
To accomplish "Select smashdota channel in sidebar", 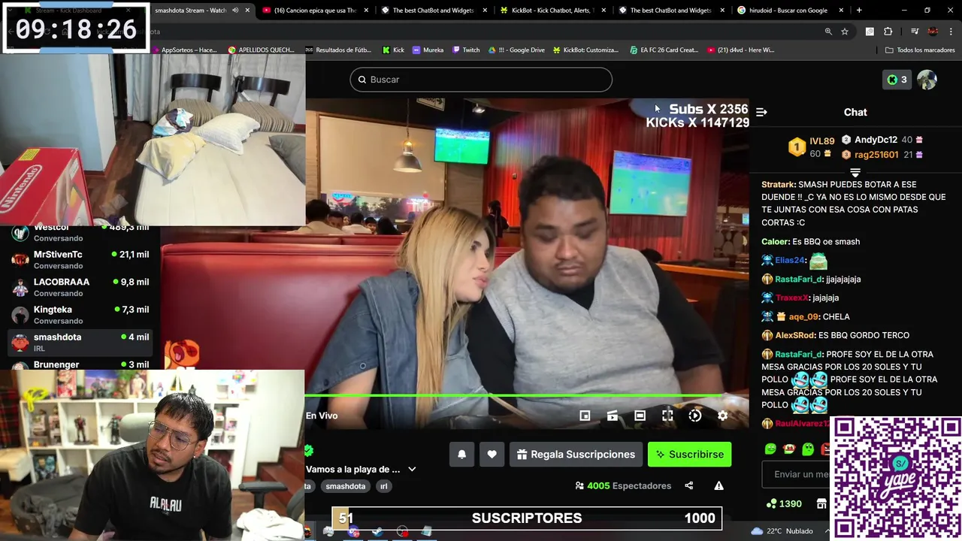I will (80, 342).
